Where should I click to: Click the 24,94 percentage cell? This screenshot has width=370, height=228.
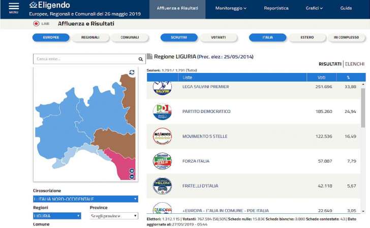[x=350, y=111]
